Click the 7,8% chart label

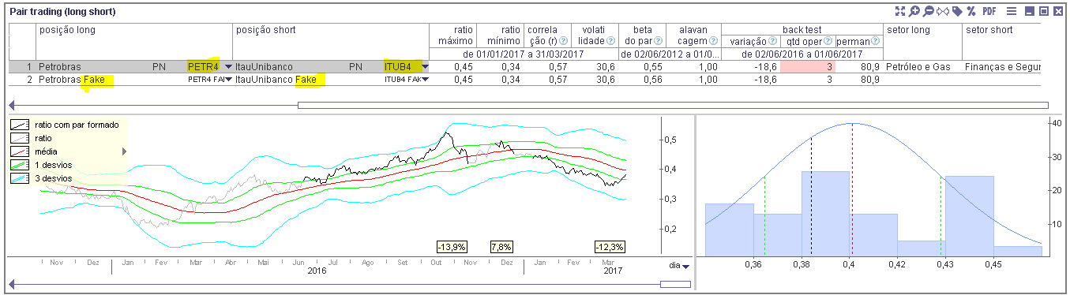click(x=501, y=247)
